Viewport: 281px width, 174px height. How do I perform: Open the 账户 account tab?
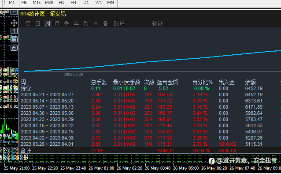119,23
